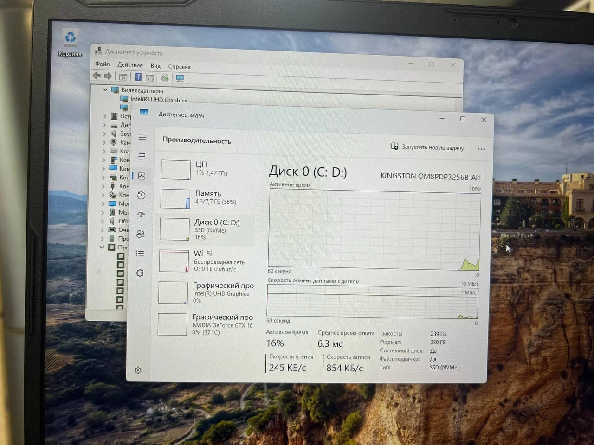Screen dimensions: 594x445
Task: Select the Performance page icon in sidebar
Action: [x=142, y=176]
